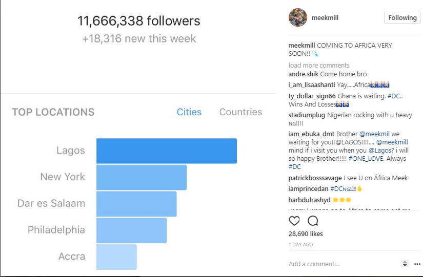Click meekmill's profile avatar picture

click(x=297, y=17)
